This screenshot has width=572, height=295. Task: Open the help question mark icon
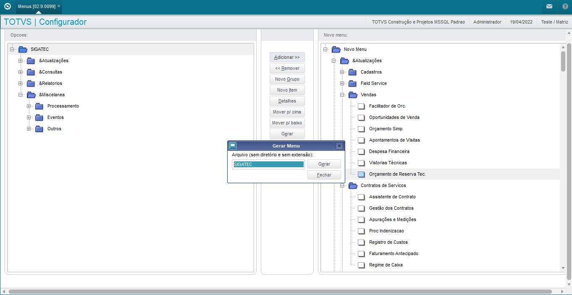(565, 6)
